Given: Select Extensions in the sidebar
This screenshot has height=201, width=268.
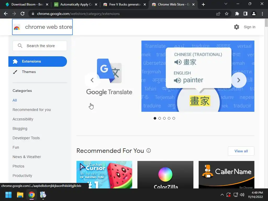Looking at the screenshot, I should (38, 61).
